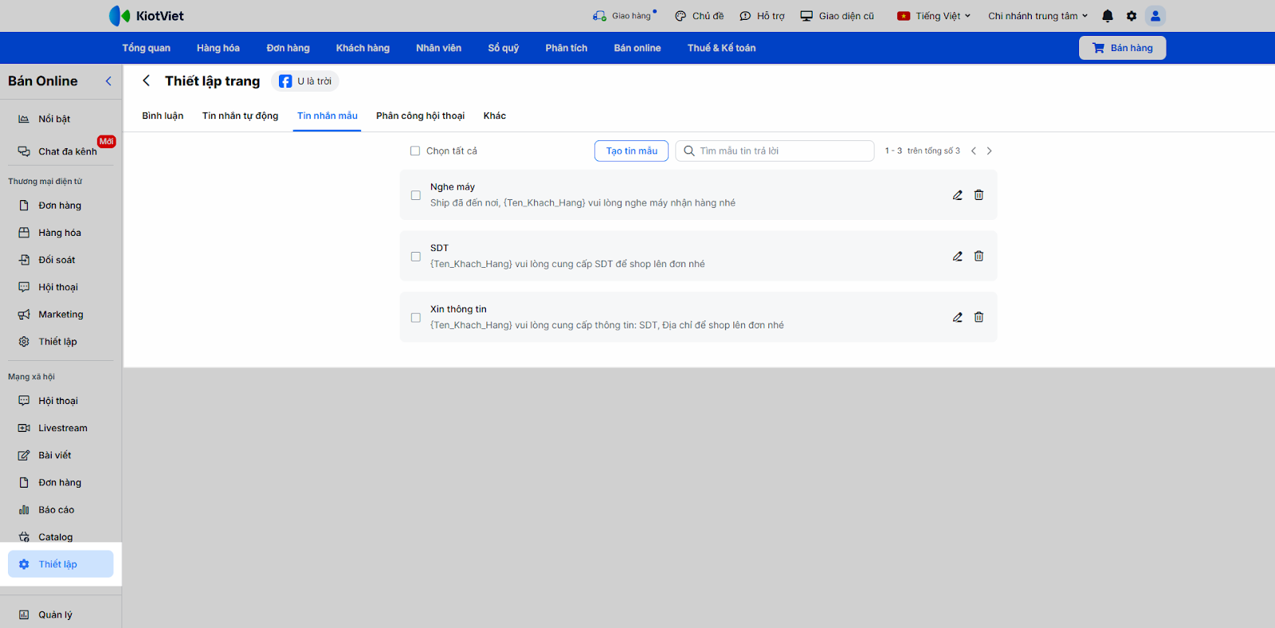This screenshot has height=628, width=1275.
Task: Open Giao hàng delivery icon
Action: coord(624,16)
